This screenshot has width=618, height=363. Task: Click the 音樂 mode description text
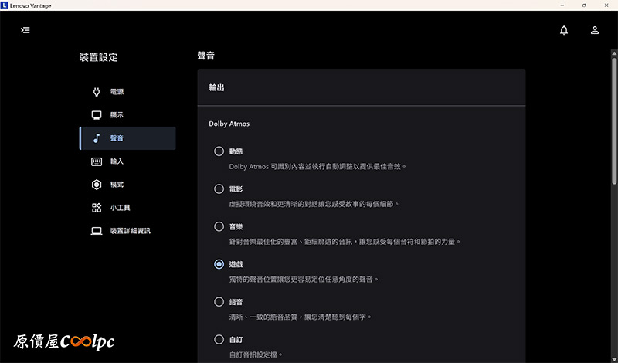(345, 241)
